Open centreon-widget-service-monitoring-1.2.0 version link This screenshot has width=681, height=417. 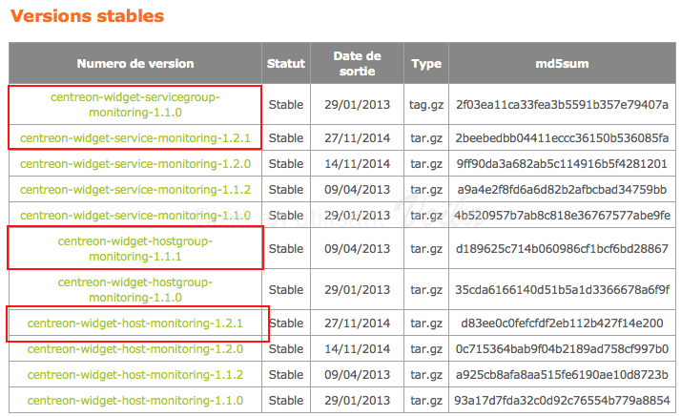pos(135,163)
